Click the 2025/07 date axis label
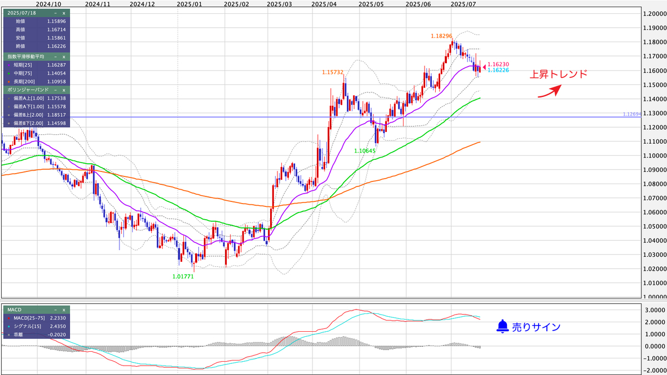 click(x=464, y=3)
